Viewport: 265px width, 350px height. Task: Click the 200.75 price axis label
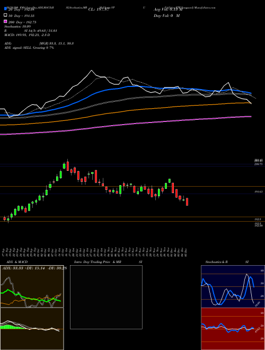tap(258, 164)
